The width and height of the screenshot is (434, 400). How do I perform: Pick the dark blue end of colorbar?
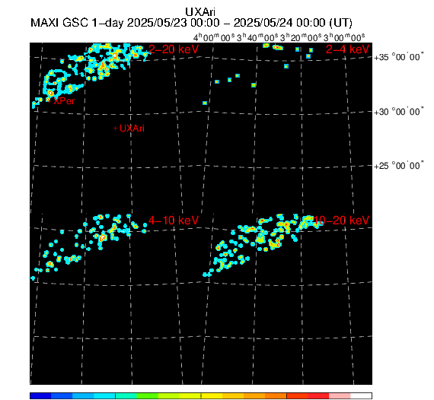click(40, 395)
